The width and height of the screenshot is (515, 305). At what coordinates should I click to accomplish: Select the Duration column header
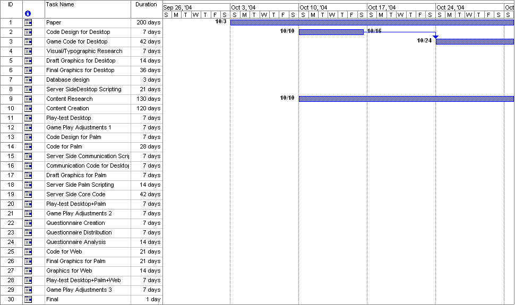tap(147, 8)
